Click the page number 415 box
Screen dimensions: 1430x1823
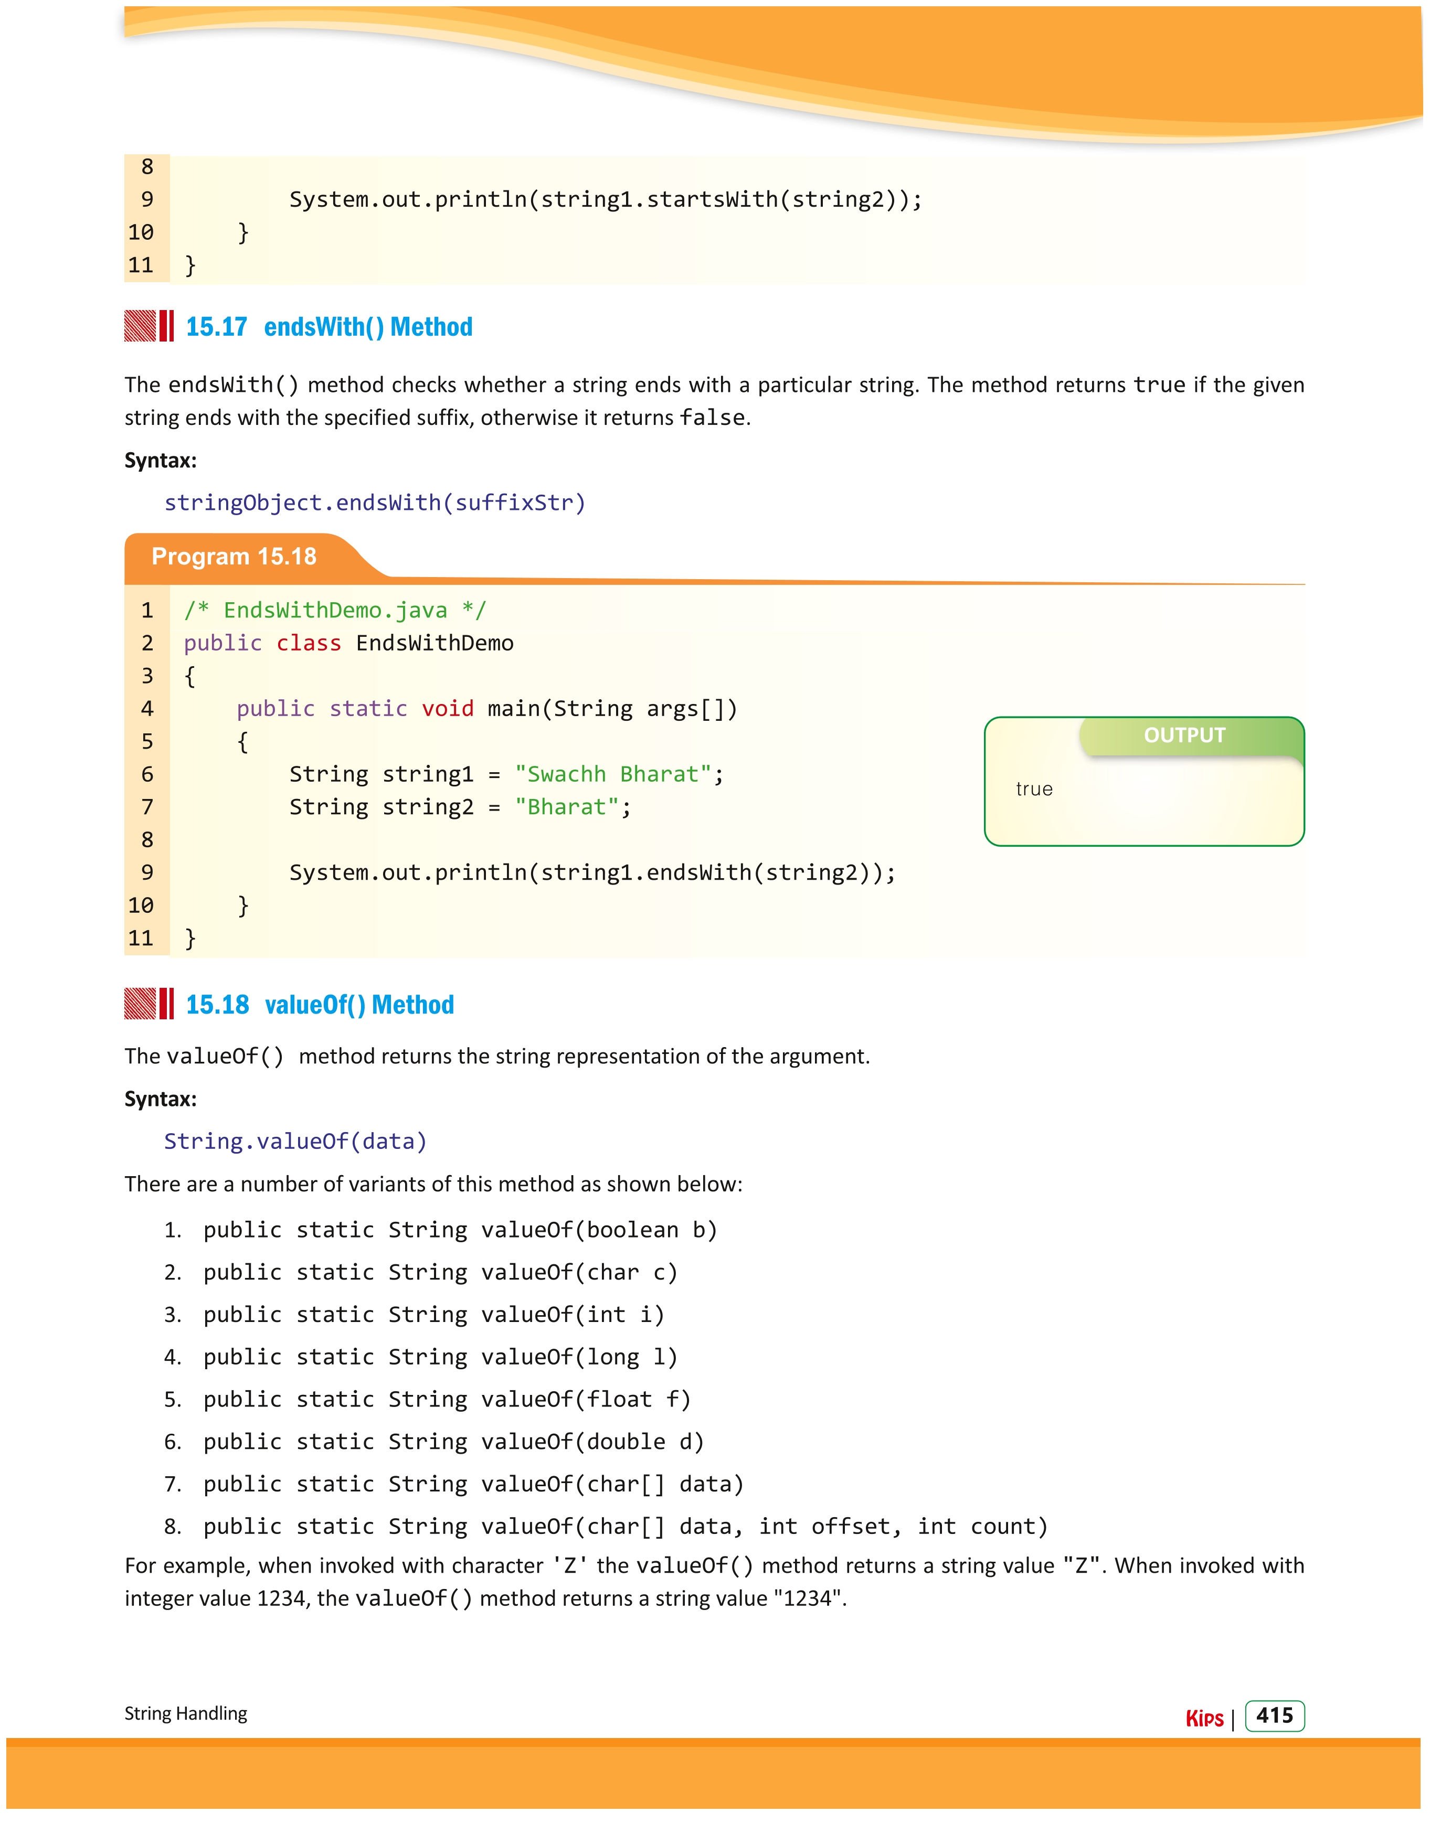pos(1275,1716)
